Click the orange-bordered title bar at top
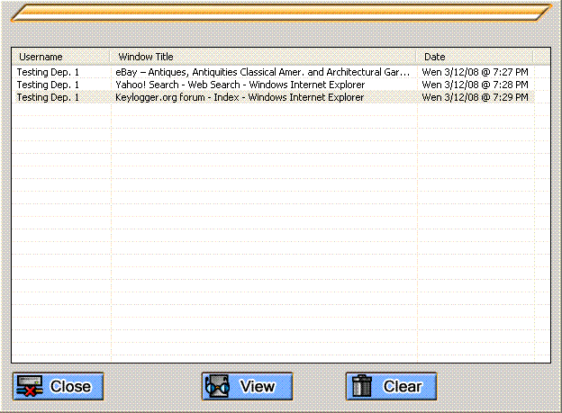This screenshot has height=413, width=562. point(280,12)
